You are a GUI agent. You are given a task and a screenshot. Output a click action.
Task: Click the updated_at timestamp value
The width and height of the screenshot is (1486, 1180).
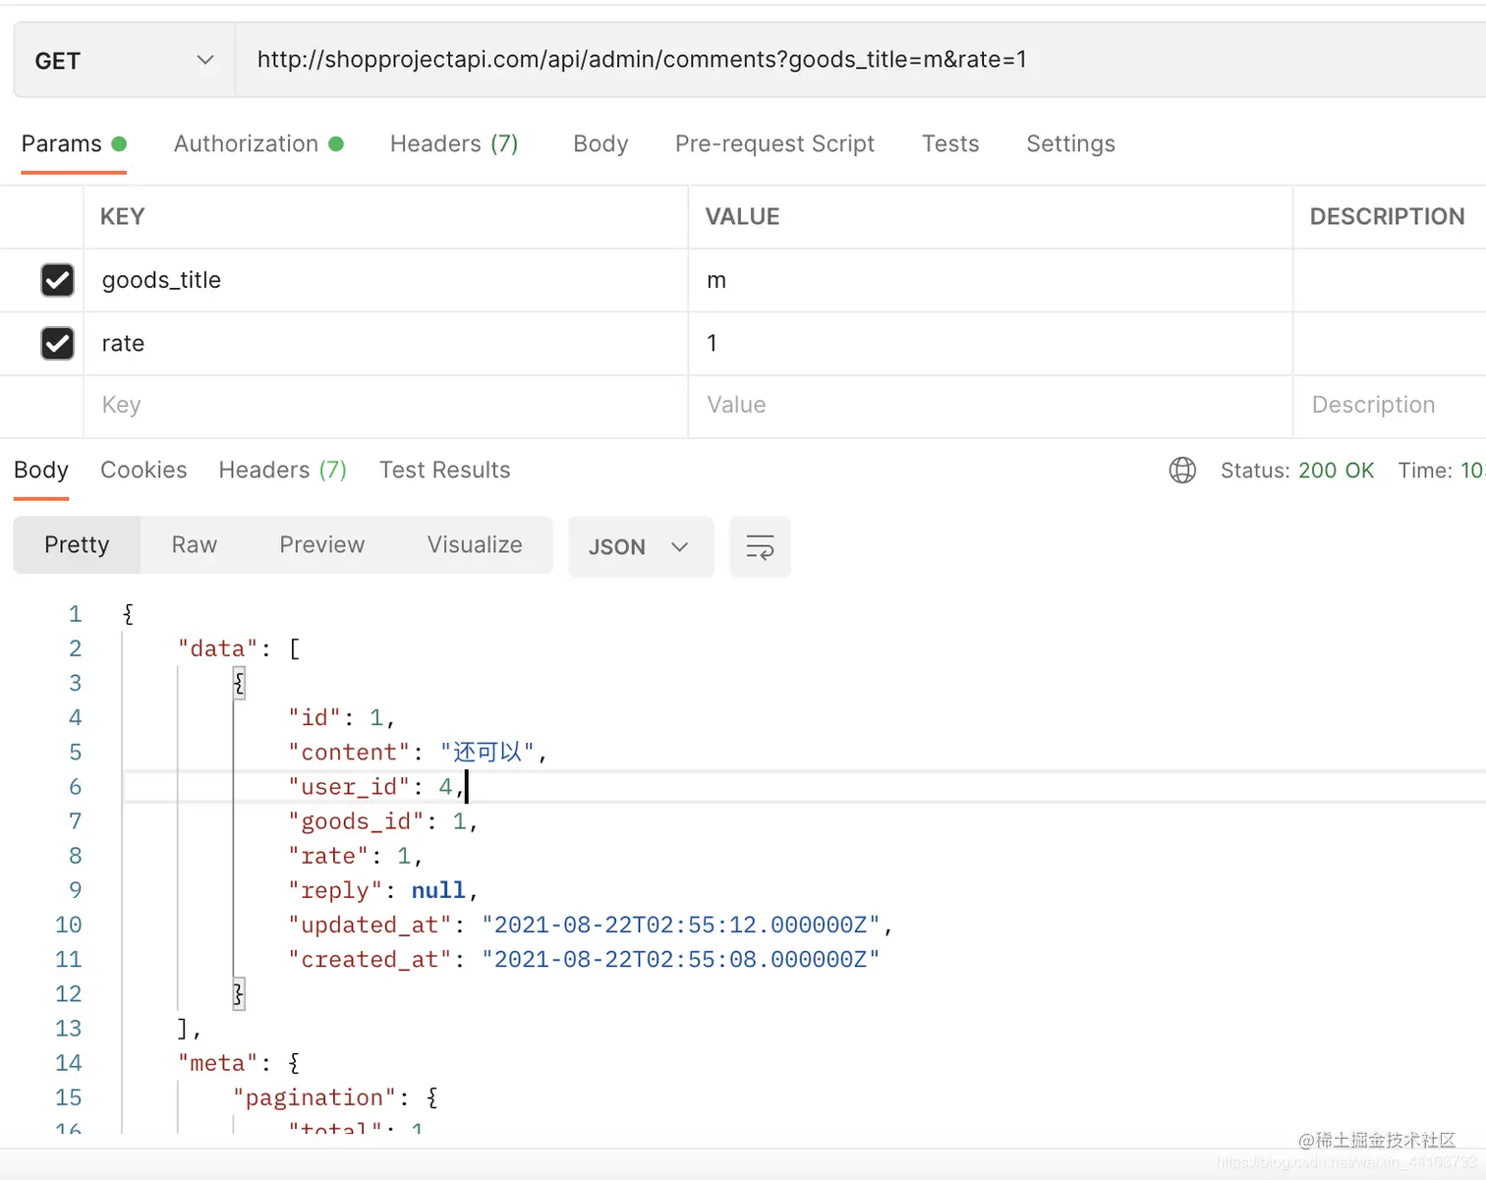(x=681, y=926)
